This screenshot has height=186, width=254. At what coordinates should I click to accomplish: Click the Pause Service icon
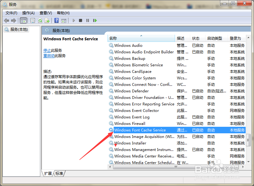point(88,20)
